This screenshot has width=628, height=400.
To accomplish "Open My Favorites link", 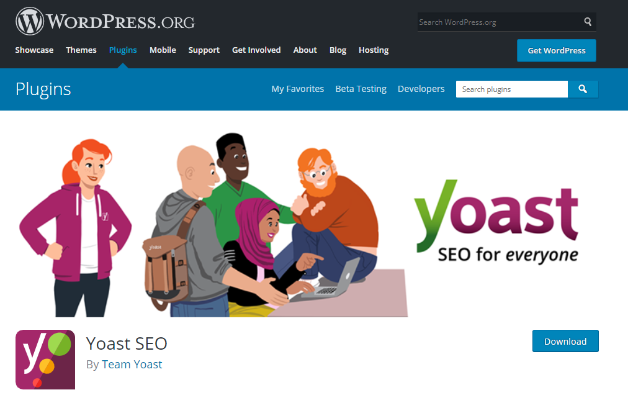I will (x=298, y=89).
